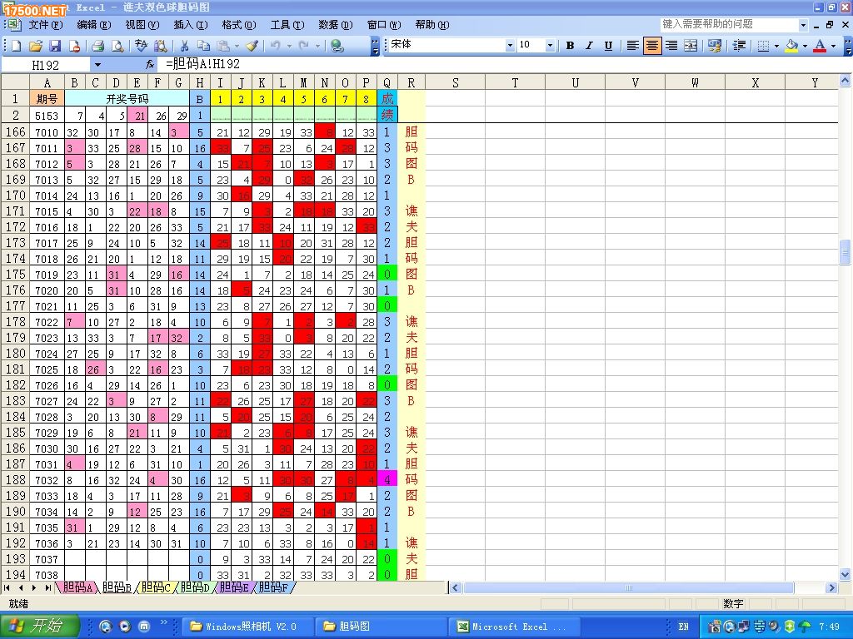Open the 编辑 (Edit) menu
Screen dimensions: 853x639
[93, 25]
